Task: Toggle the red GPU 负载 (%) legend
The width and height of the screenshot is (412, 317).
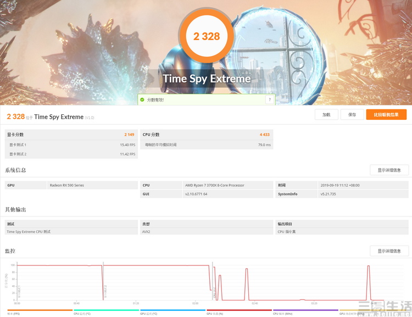Action: [239, 312]
